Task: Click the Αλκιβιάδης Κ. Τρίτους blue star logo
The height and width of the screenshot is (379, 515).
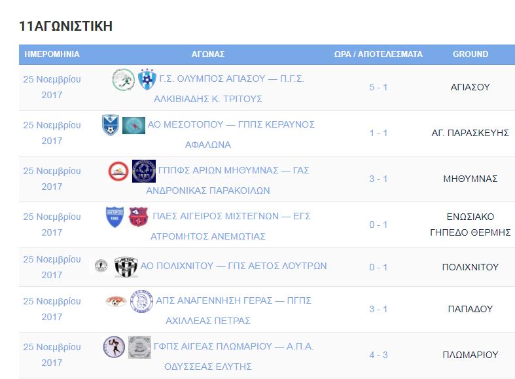Action: [x=147, y=79]
